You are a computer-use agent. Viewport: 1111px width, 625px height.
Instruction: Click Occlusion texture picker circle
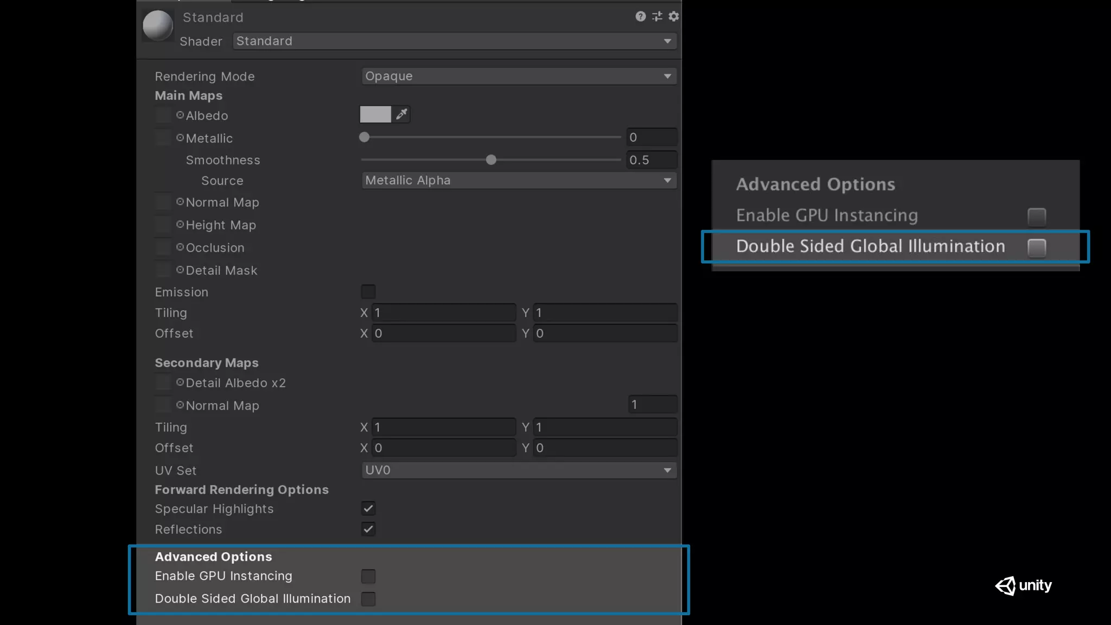(x=180, y=247)
